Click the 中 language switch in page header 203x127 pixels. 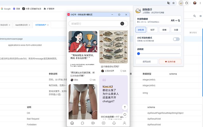200,16
